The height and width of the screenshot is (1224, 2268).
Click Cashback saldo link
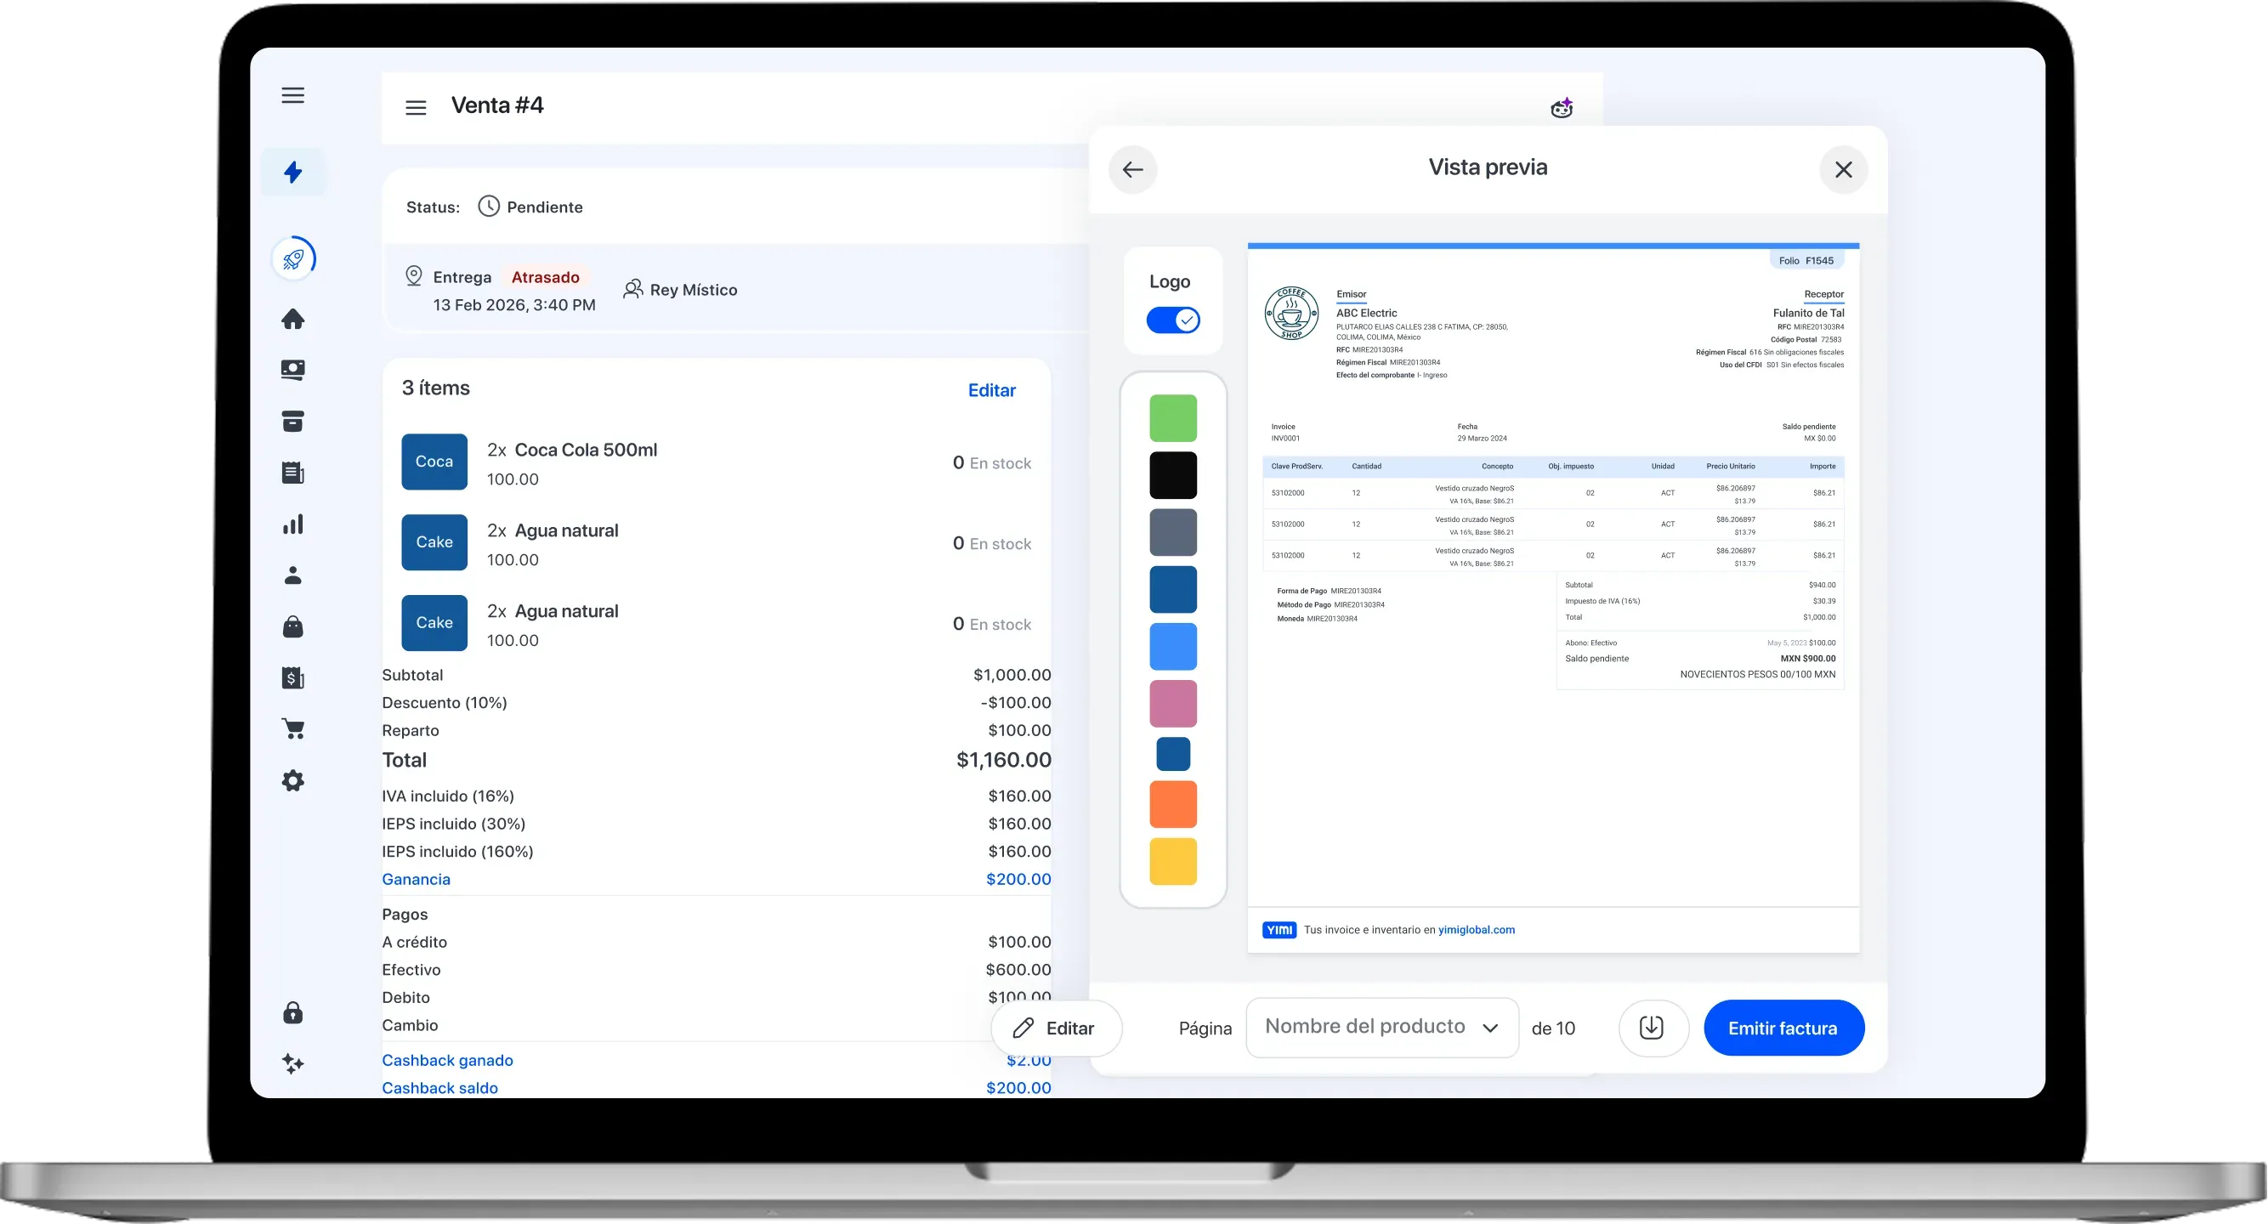tap(440, 1087)
